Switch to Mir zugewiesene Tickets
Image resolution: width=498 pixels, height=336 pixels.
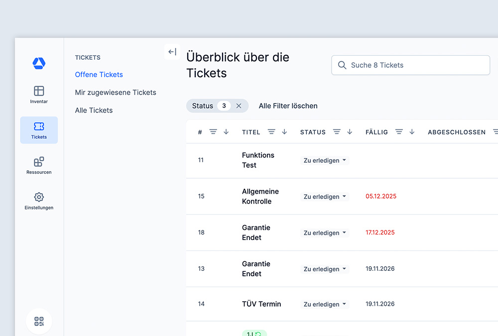coord(115,92)
